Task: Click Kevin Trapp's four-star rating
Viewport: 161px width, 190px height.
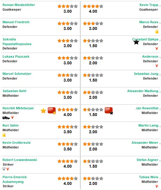Action: tap(93, 6)
